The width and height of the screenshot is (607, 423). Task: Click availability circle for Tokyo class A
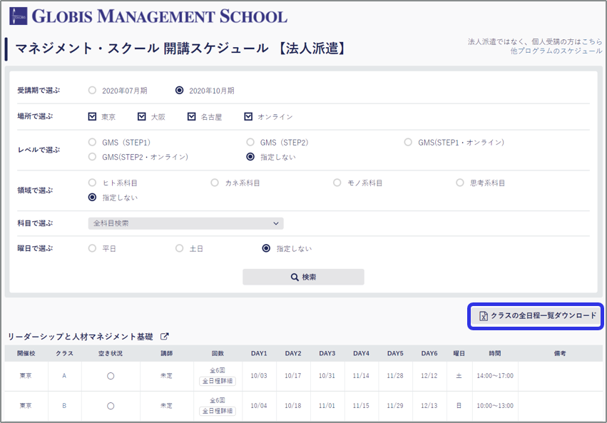pos(111,376)
